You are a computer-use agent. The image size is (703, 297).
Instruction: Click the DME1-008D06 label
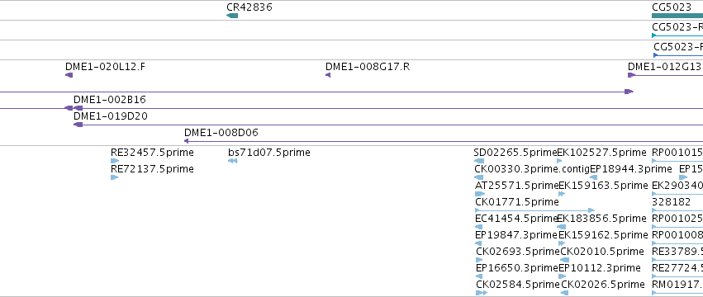click(221, 133)
